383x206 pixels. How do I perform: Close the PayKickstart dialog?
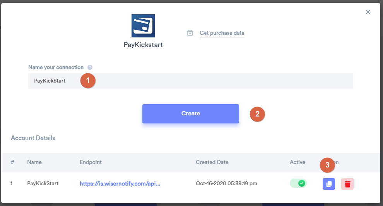pyautogui.click(x=368, y=12)
